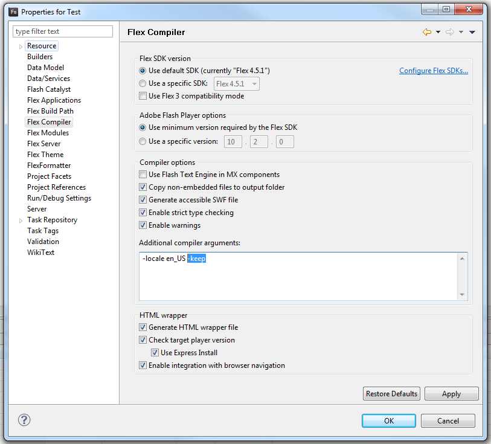
Task: Open back history dropdown arrow
Action: (438, 32)
